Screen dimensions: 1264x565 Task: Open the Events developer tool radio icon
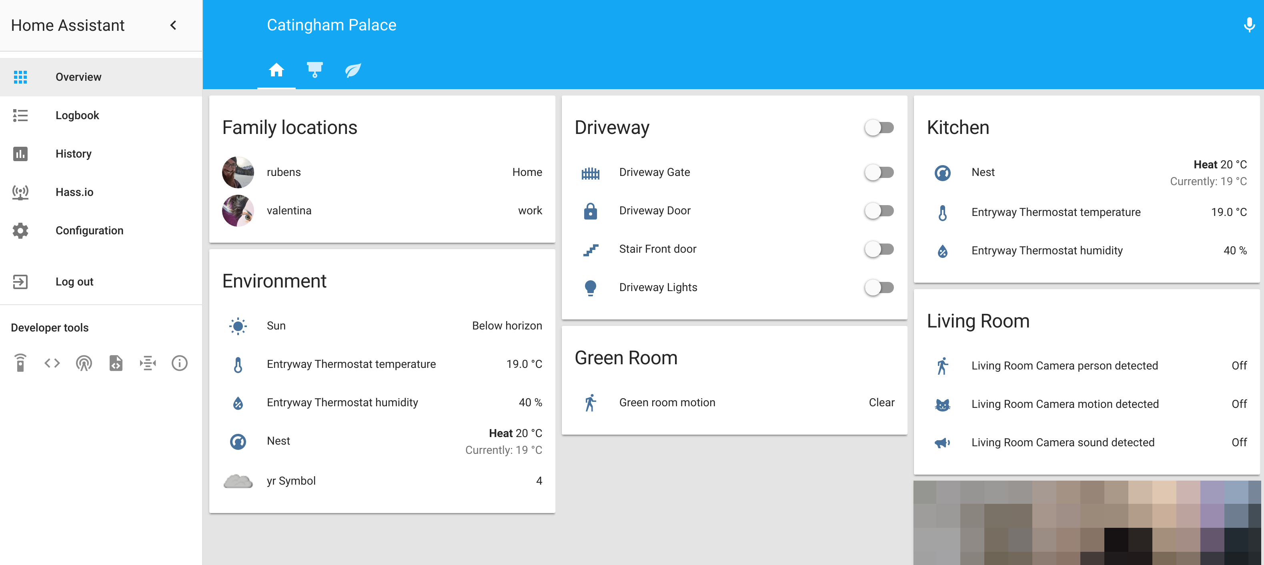84,363
